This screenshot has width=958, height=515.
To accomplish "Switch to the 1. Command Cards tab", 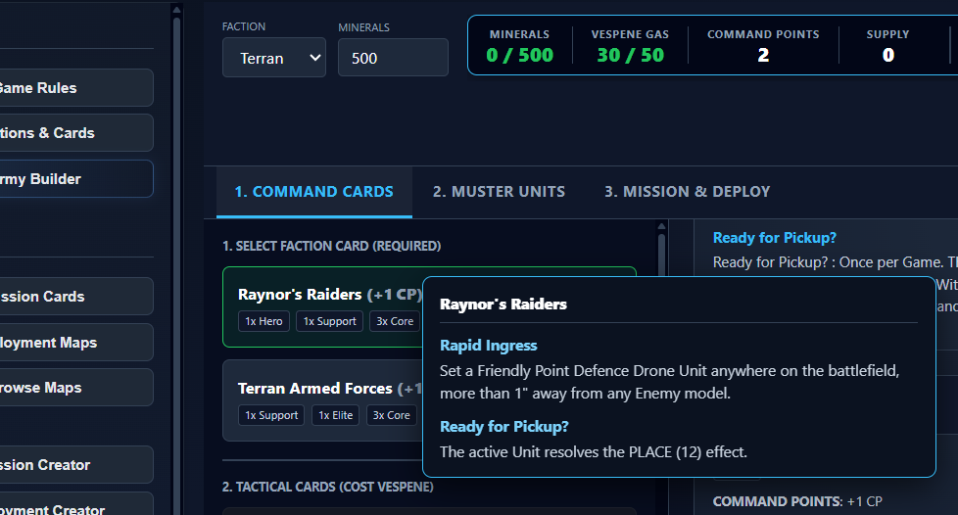I will (x=314, y=191).
